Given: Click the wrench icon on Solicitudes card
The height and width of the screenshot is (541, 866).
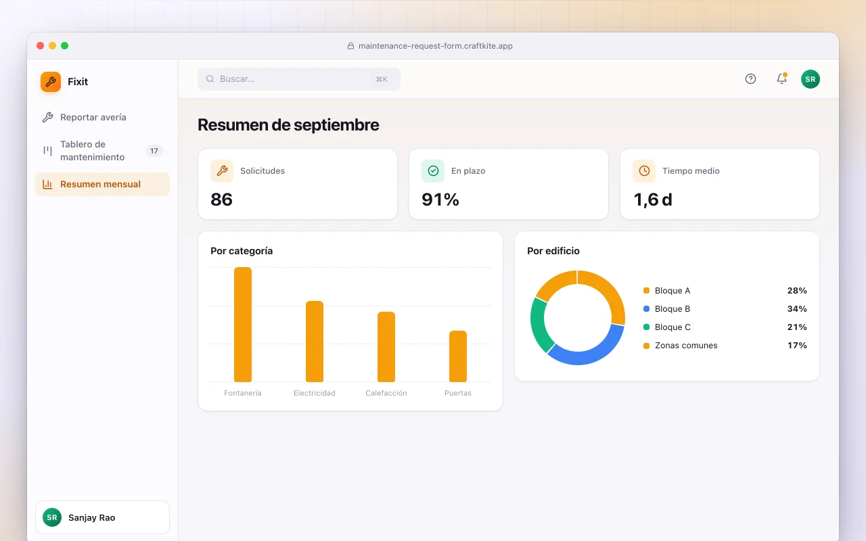Looking at the screenshot, I should 222,171.
